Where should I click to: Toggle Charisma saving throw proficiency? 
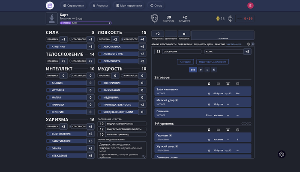[x=71, y=126]
